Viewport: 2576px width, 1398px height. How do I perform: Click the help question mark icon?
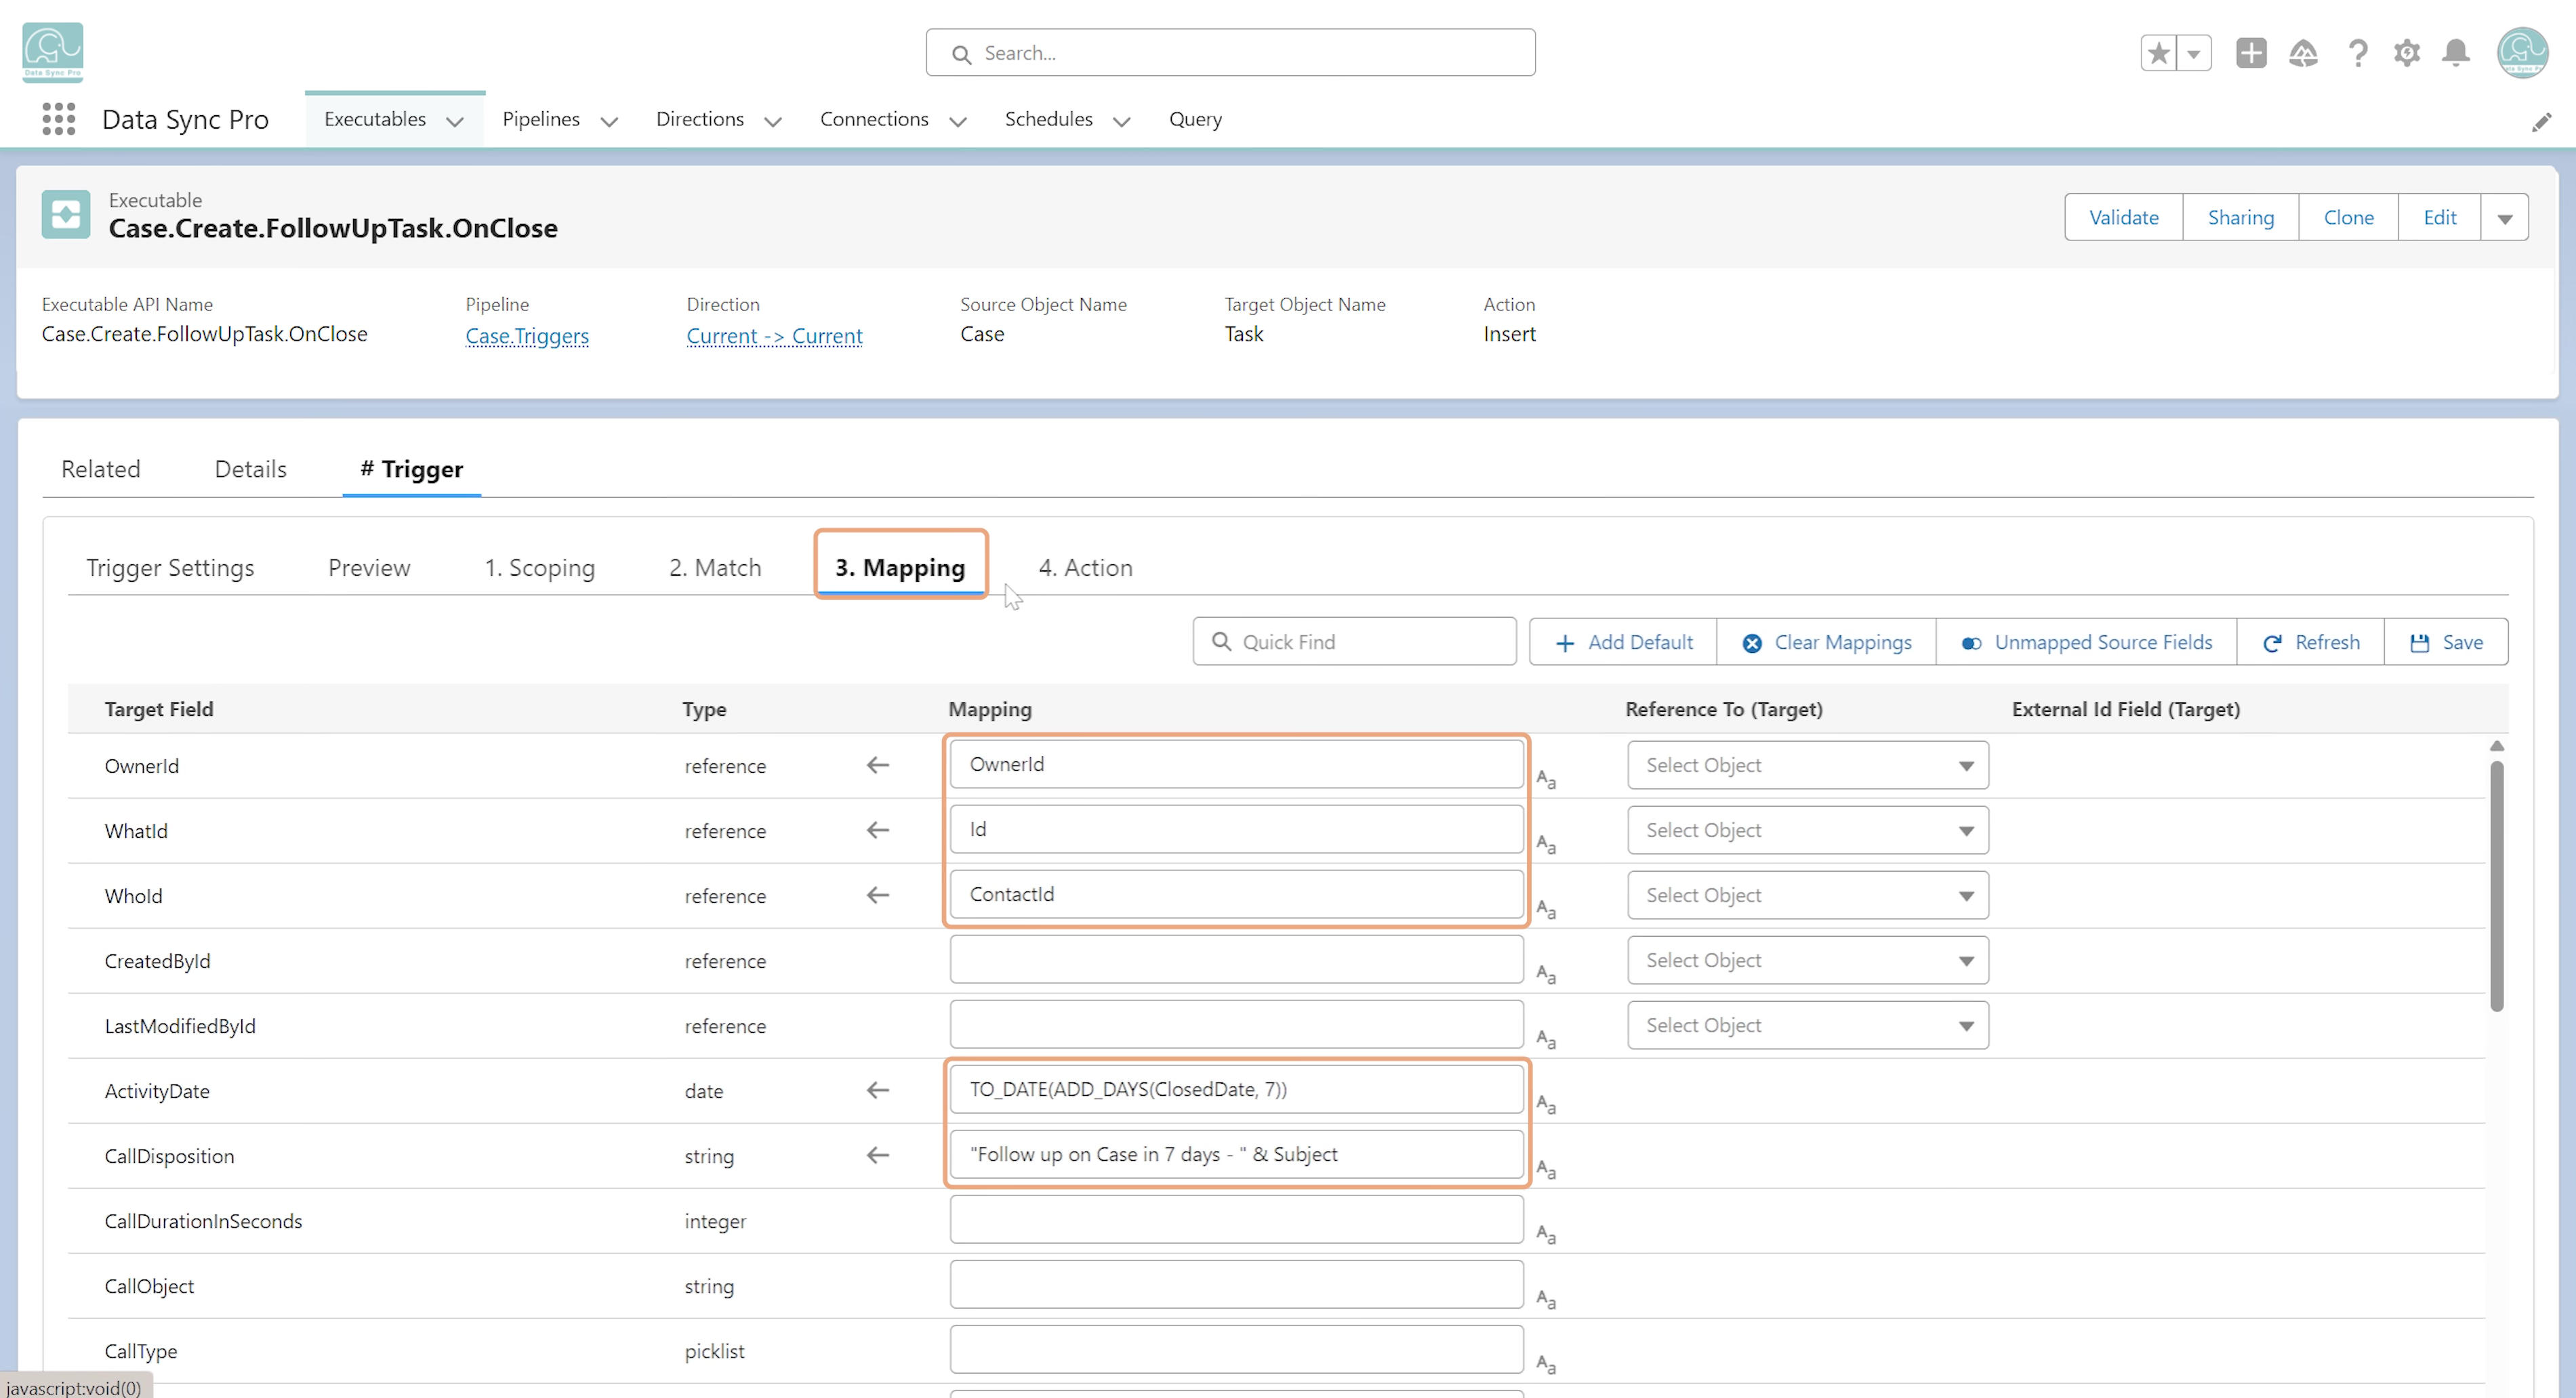(x=2357, y=53)
